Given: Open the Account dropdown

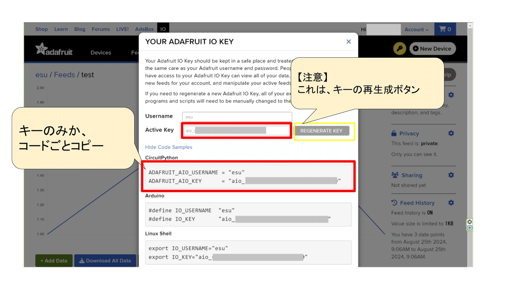Looking at the screenshot, I should pyautogui.click(x=416, y=29).
